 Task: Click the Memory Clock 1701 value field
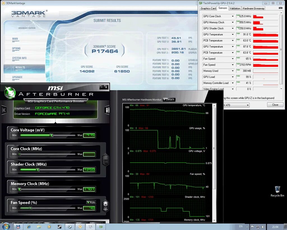click(89, 189)
